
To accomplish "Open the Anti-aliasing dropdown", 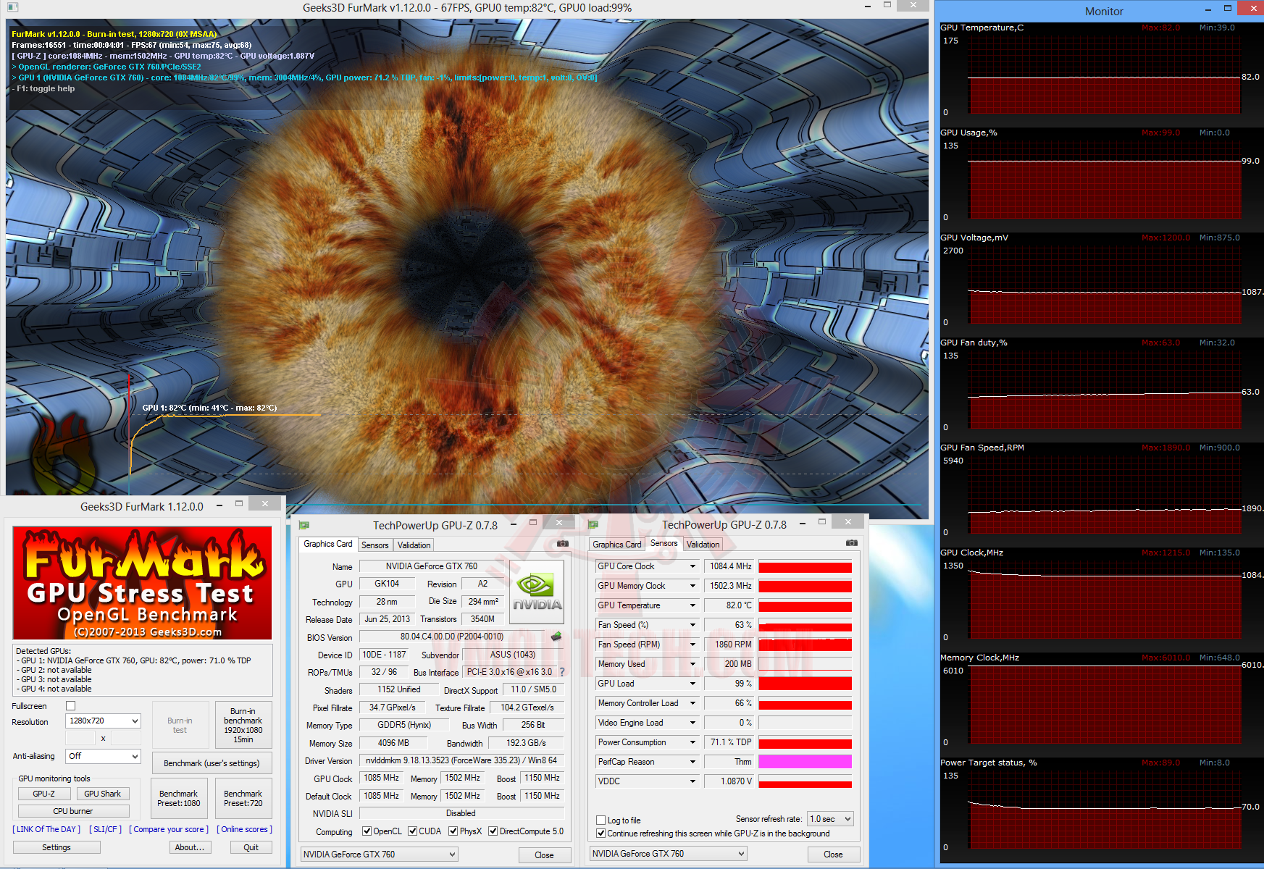I will (x=103, y=756).
